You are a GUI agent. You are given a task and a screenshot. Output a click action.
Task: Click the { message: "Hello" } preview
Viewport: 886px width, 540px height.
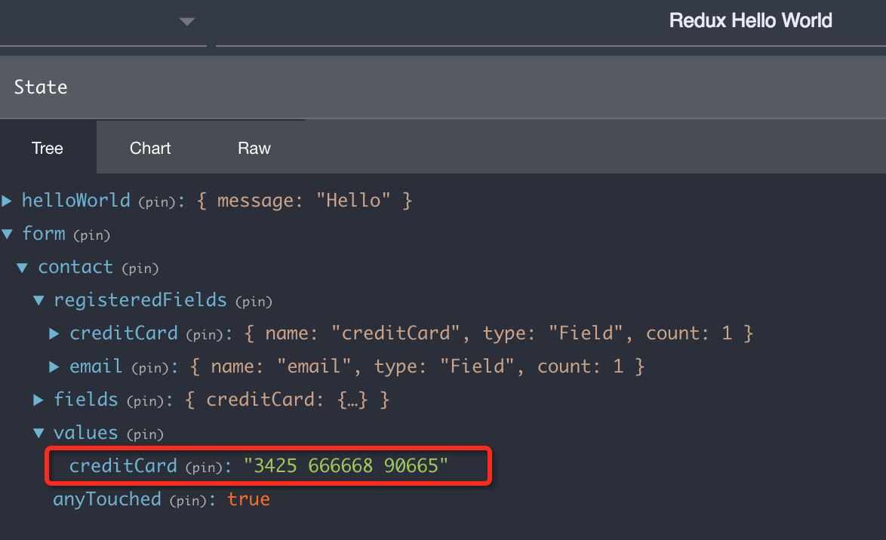(304, 201)
